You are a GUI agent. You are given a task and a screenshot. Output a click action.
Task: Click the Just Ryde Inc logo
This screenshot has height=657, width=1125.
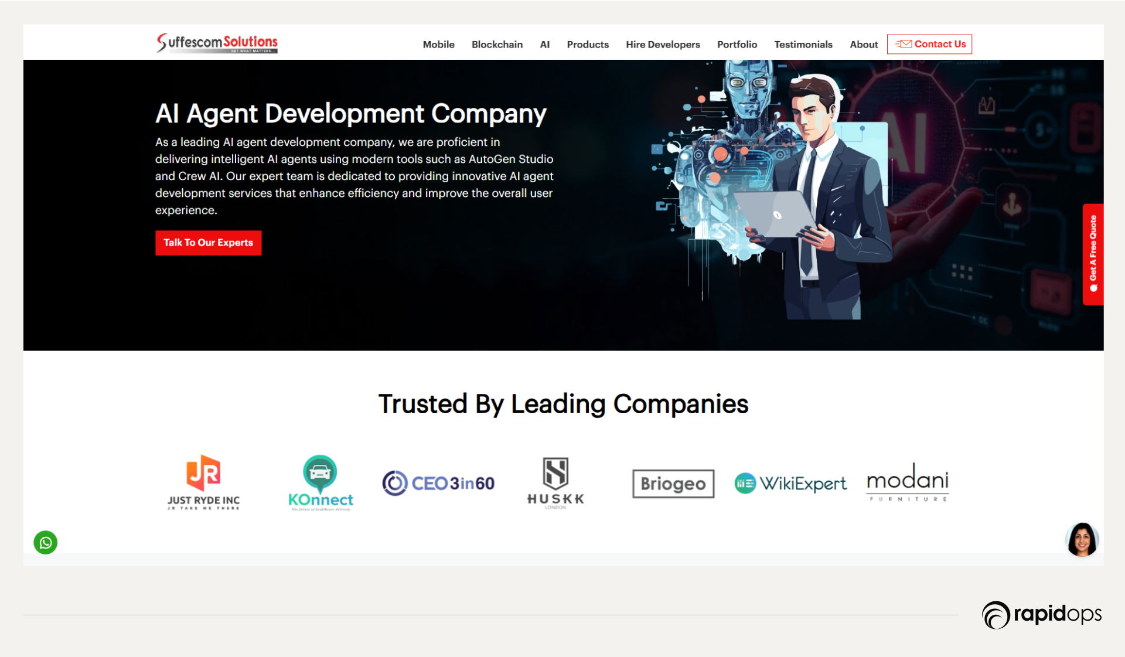point(203,482)
